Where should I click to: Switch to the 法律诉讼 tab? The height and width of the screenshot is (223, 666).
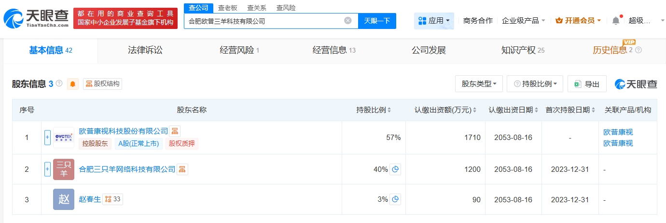[145, 50]
